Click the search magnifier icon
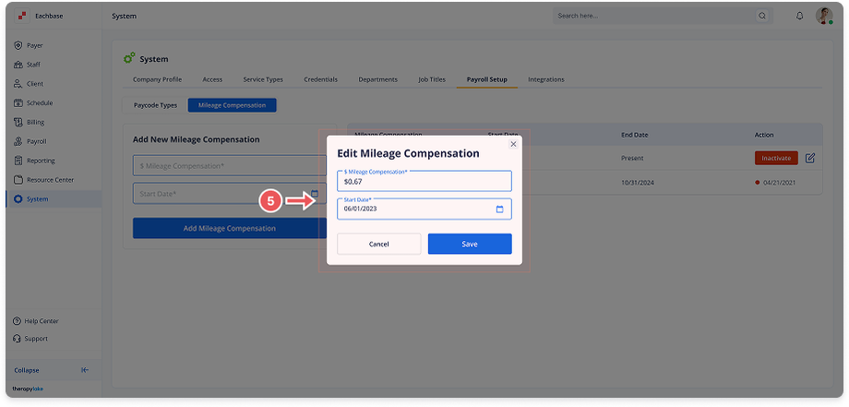 762,16
